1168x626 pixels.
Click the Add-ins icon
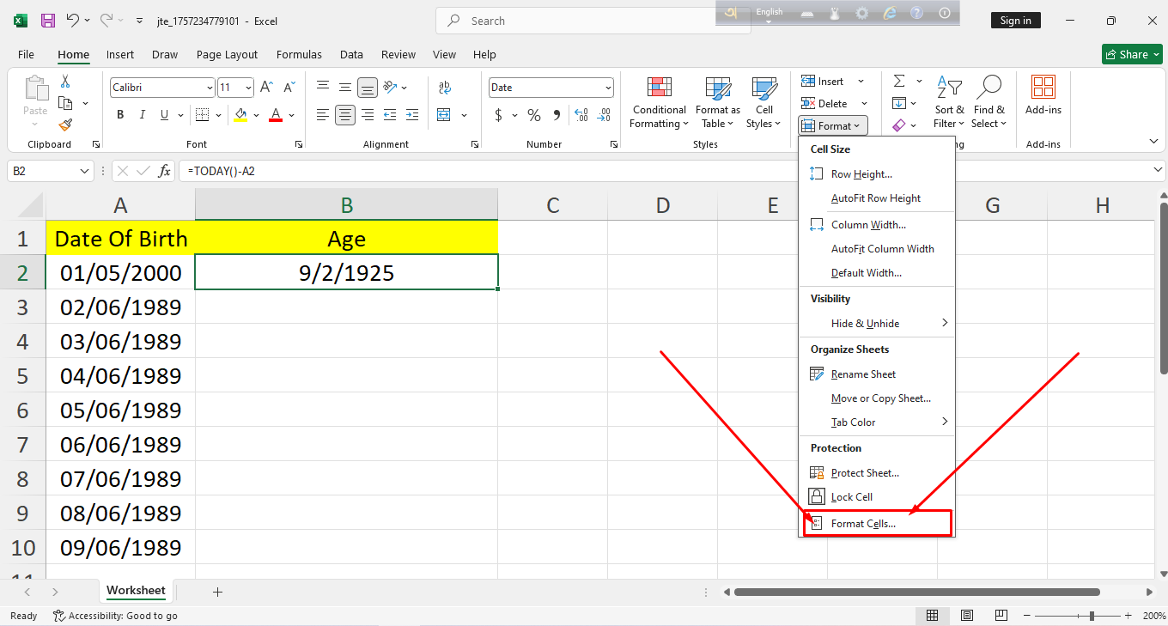1043,96
